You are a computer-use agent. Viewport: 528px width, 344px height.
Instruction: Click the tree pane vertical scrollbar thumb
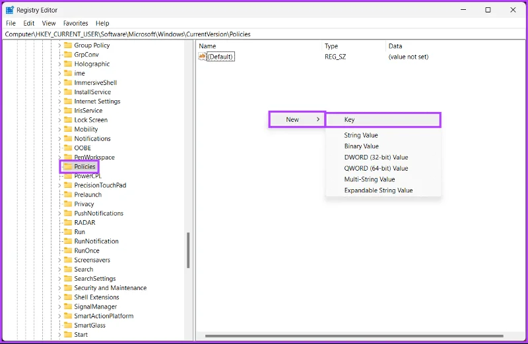tap(188, 250)
